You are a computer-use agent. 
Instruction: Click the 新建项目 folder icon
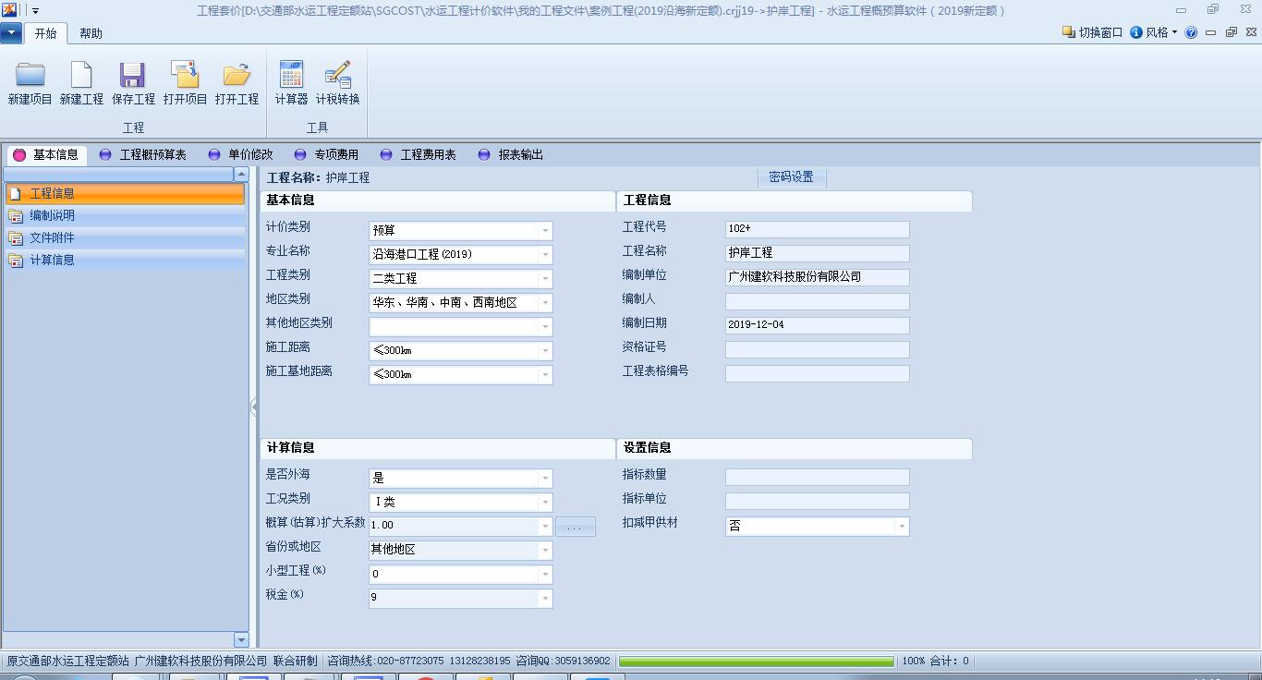click(x=30, y=75)
